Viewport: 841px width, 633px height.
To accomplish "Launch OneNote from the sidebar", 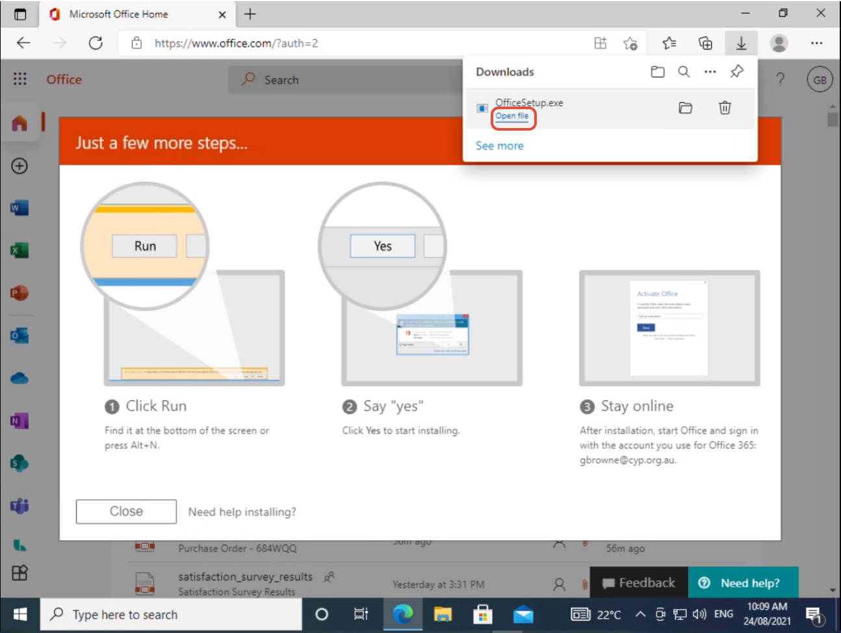I will (x=19, y=420).
